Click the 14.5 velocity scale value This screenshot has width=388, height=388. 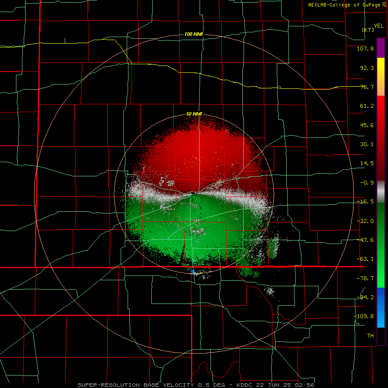(367, 163)
